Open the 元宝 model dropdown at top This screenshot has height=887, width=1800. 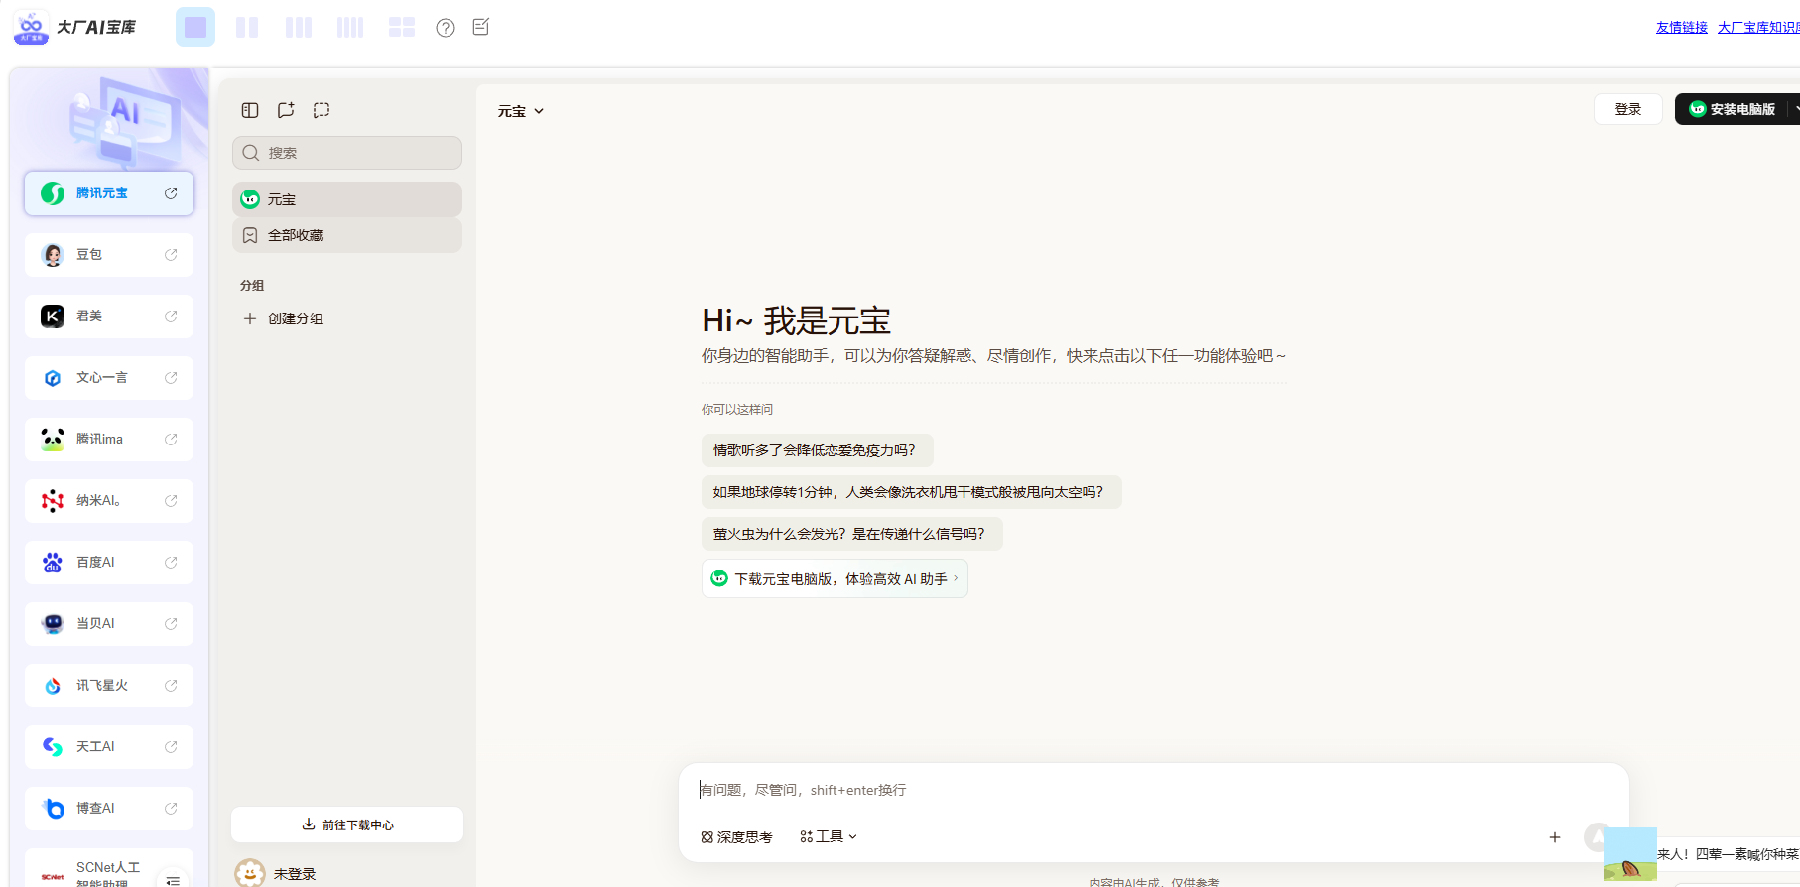point(521,111)
